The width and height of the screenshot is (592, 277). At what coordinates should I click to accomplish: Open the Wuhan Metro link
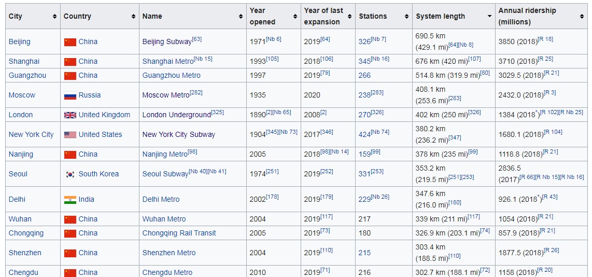click(x=164, y=219)
